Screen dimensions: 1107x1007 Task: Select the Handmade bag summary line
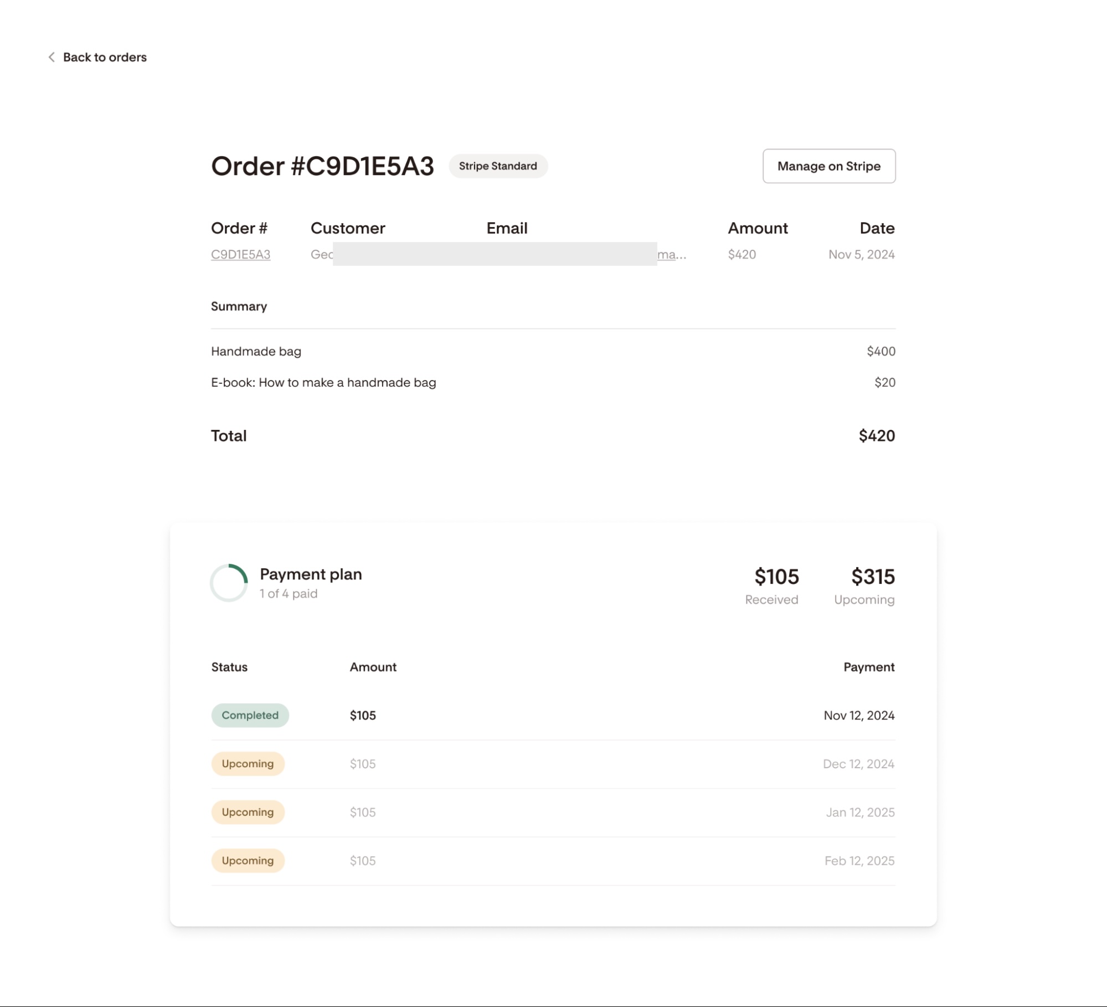coord(256,351)
